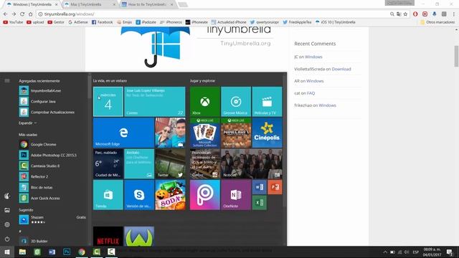The image size is (459, 258).
Task: Open the small Word tile
Action: [x=260, y=187]
